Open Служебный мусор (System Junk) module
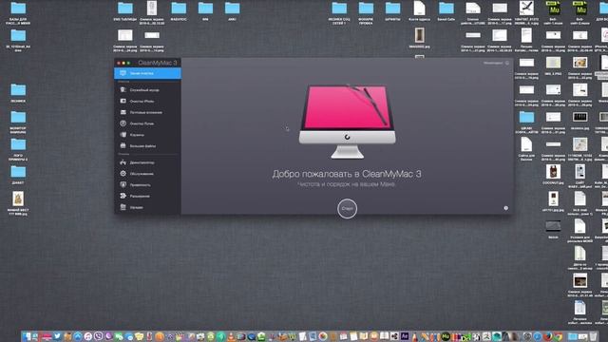The width and height of the screenshot is (608, 342). click(147, 90)
